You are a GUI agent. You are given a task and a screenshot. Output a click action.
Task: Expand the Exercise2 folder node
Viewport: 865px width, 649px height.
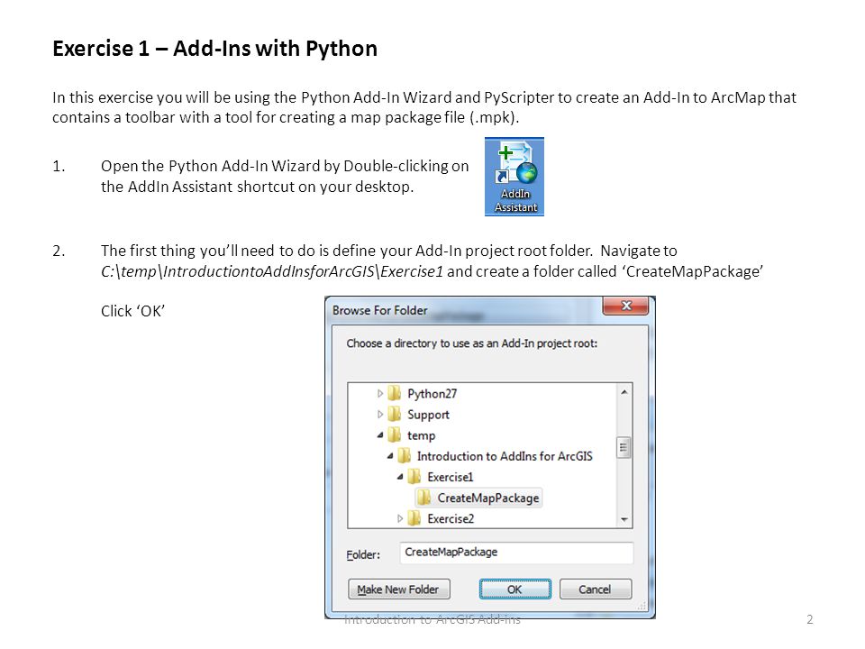pos(400,519)
